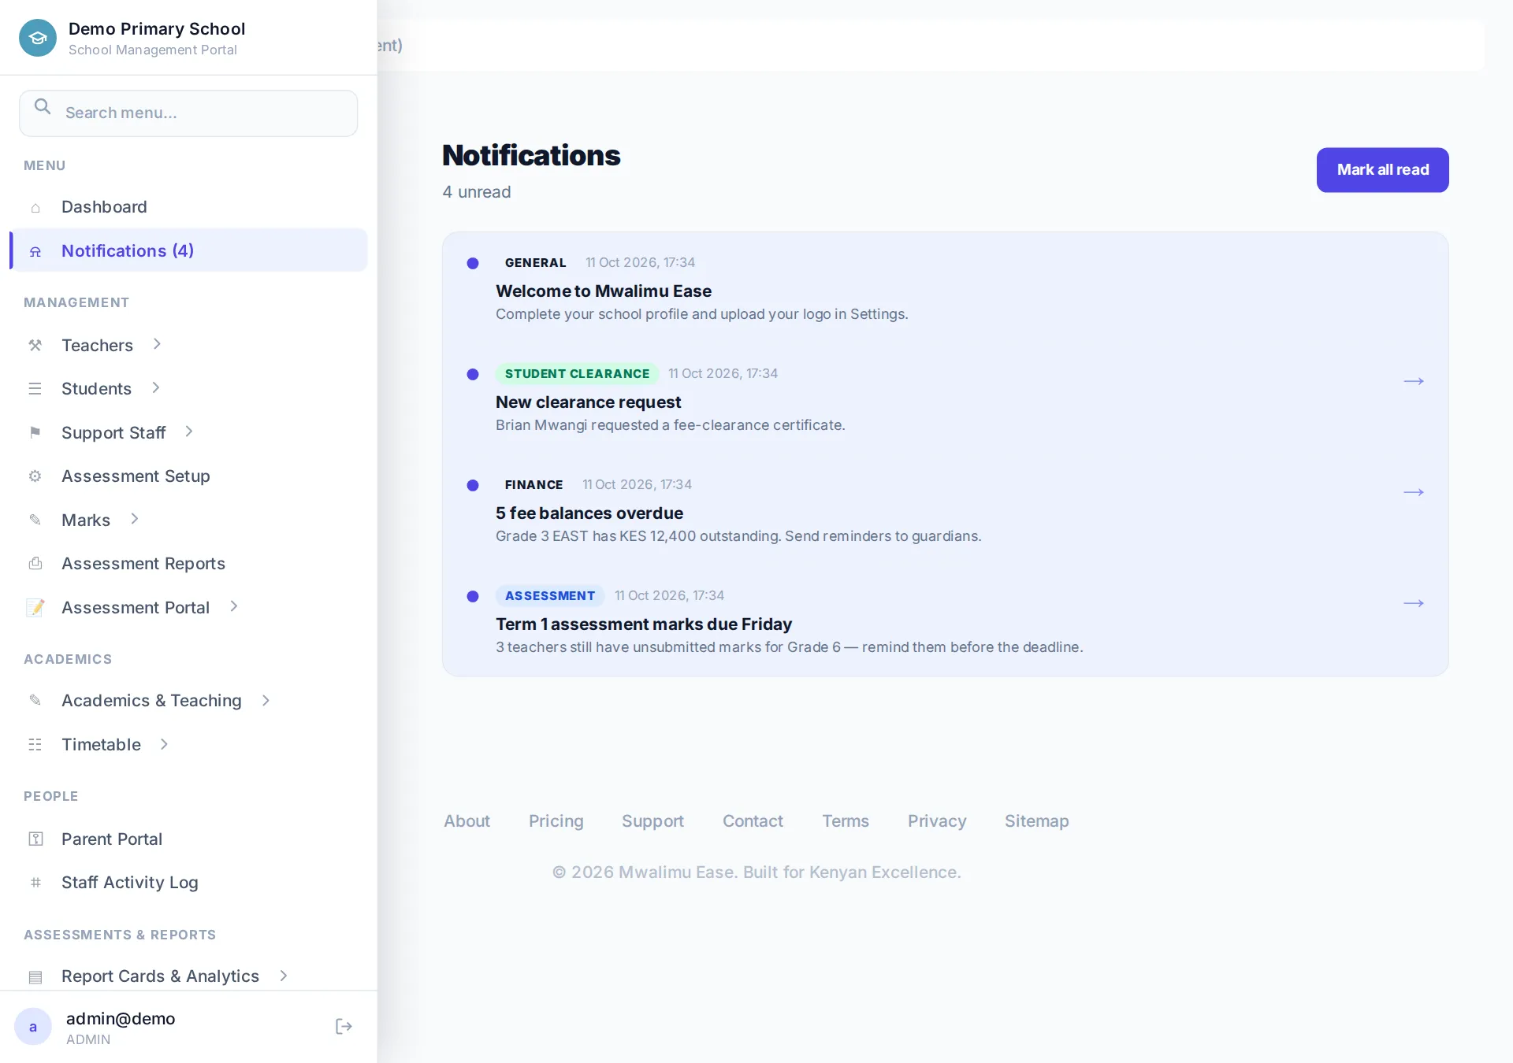
Task: Click the Assessment Setup gear icon
Action: pyautogui.click(x=35, y=476)
